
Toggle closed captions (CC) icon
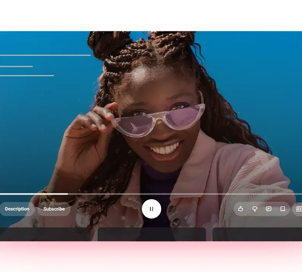click(299, 209)
